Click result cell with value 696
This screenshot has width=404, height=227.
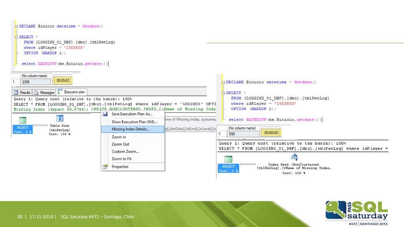(243, 134)
